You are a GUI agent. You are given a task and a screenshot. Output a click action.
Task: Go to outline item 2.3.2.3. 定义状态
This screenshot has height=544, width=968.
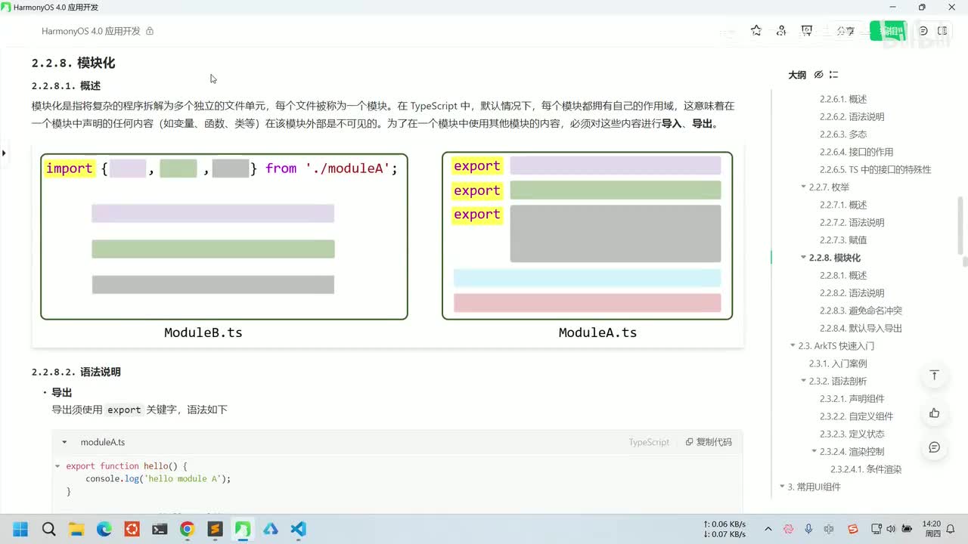(852, 434)
